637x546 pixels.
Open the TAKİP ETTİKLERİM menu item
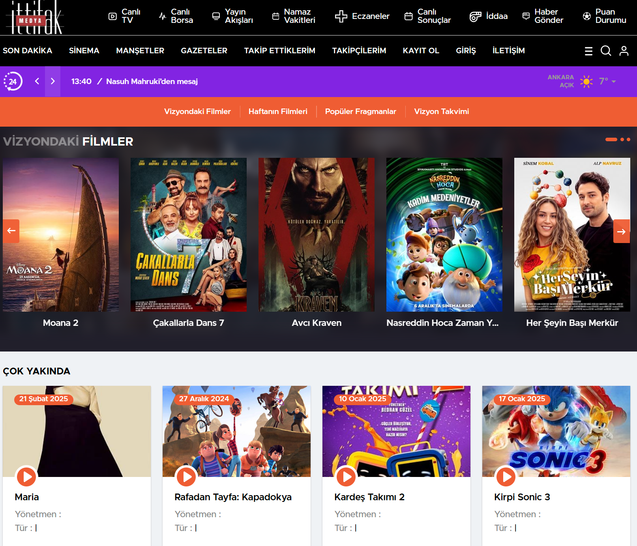coord(280,50)
